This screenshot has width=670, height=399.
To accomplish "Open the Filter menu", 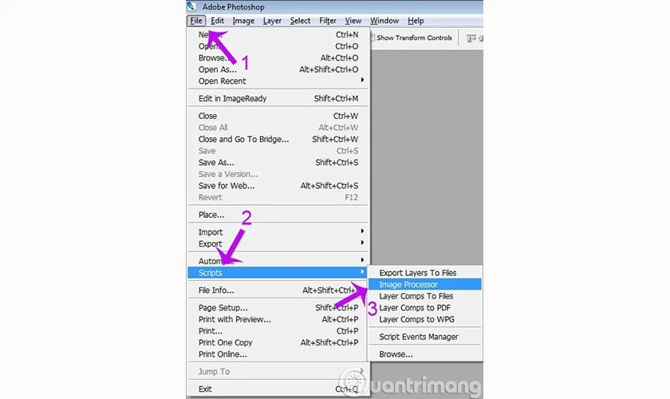I will click(x=328, y=21).
